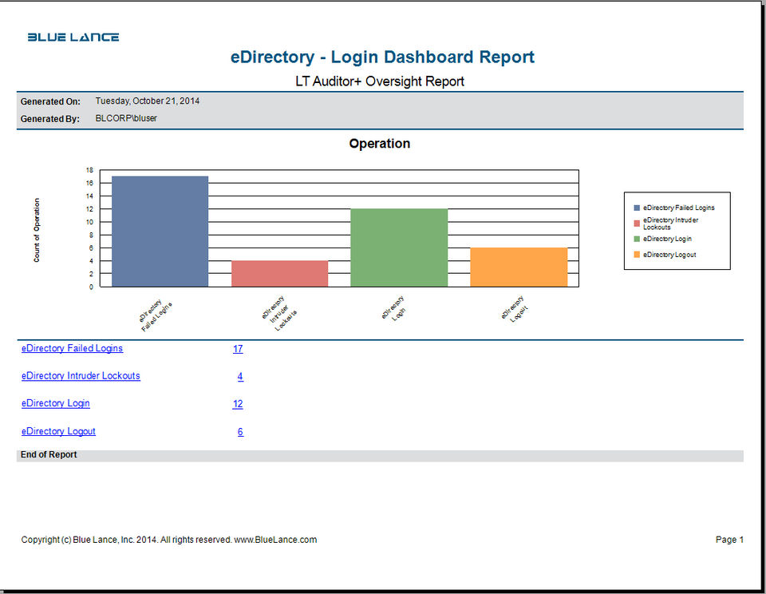Open the eDirectory Login link
Viewport: 766px width, 594px height.
click(x=56, y=404)
